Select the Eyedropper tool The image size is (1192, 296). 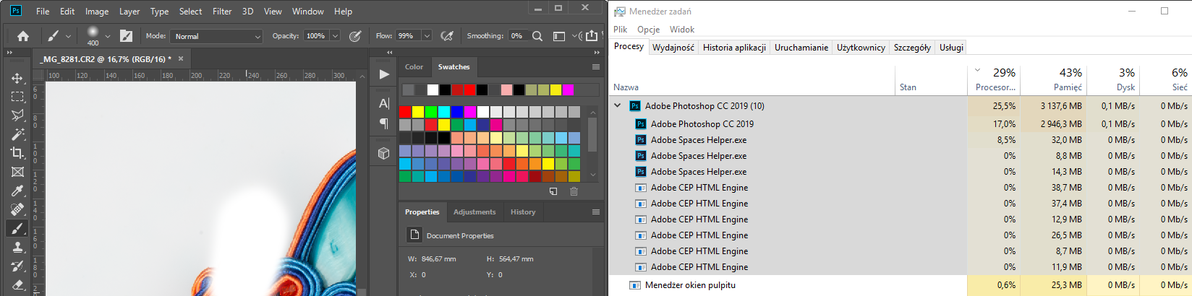(x=17, y=191)
